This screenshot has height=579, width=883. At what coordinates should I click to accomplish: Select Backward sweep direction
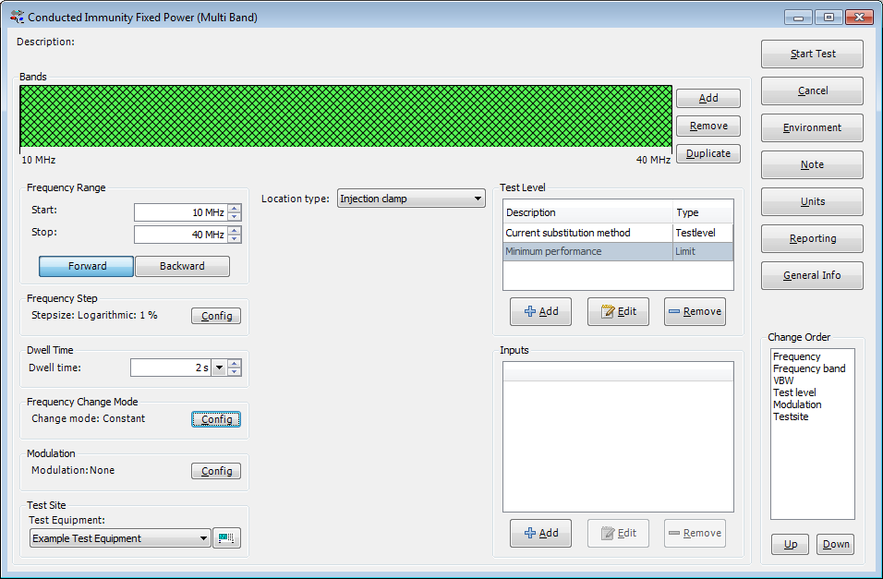(x=182, y=266)
